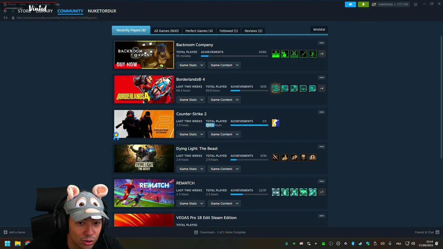Expand Game Content for Backroom Company
The width and height of the screenshot is (443, 249).
225,65
